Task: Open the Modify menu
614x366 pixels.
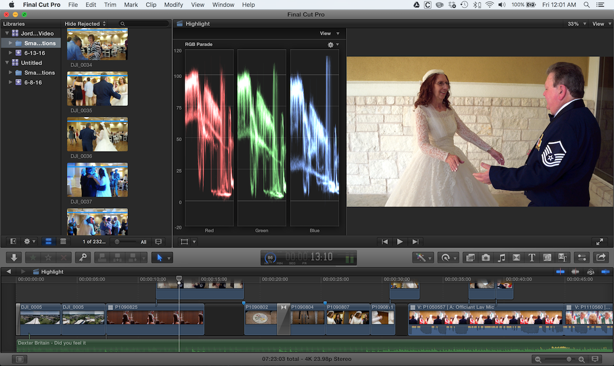Action: coord(173,5)
